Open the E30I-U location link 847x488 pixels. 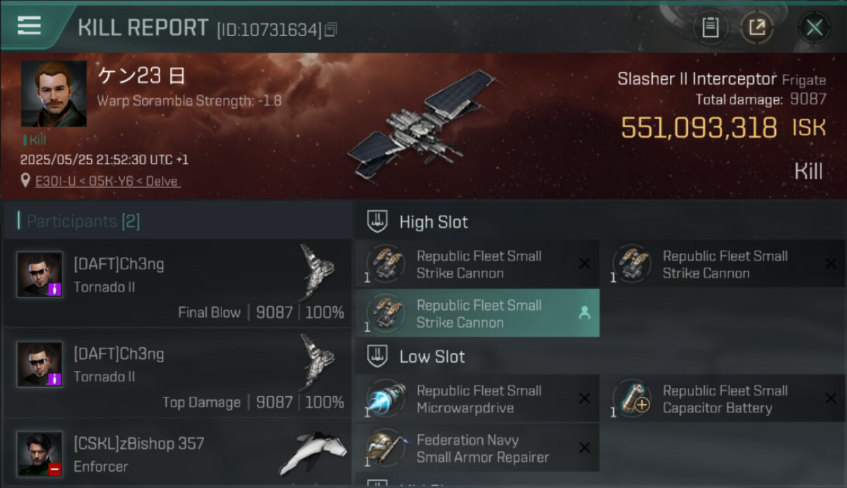pyautogui.click(x=108, y=182)
